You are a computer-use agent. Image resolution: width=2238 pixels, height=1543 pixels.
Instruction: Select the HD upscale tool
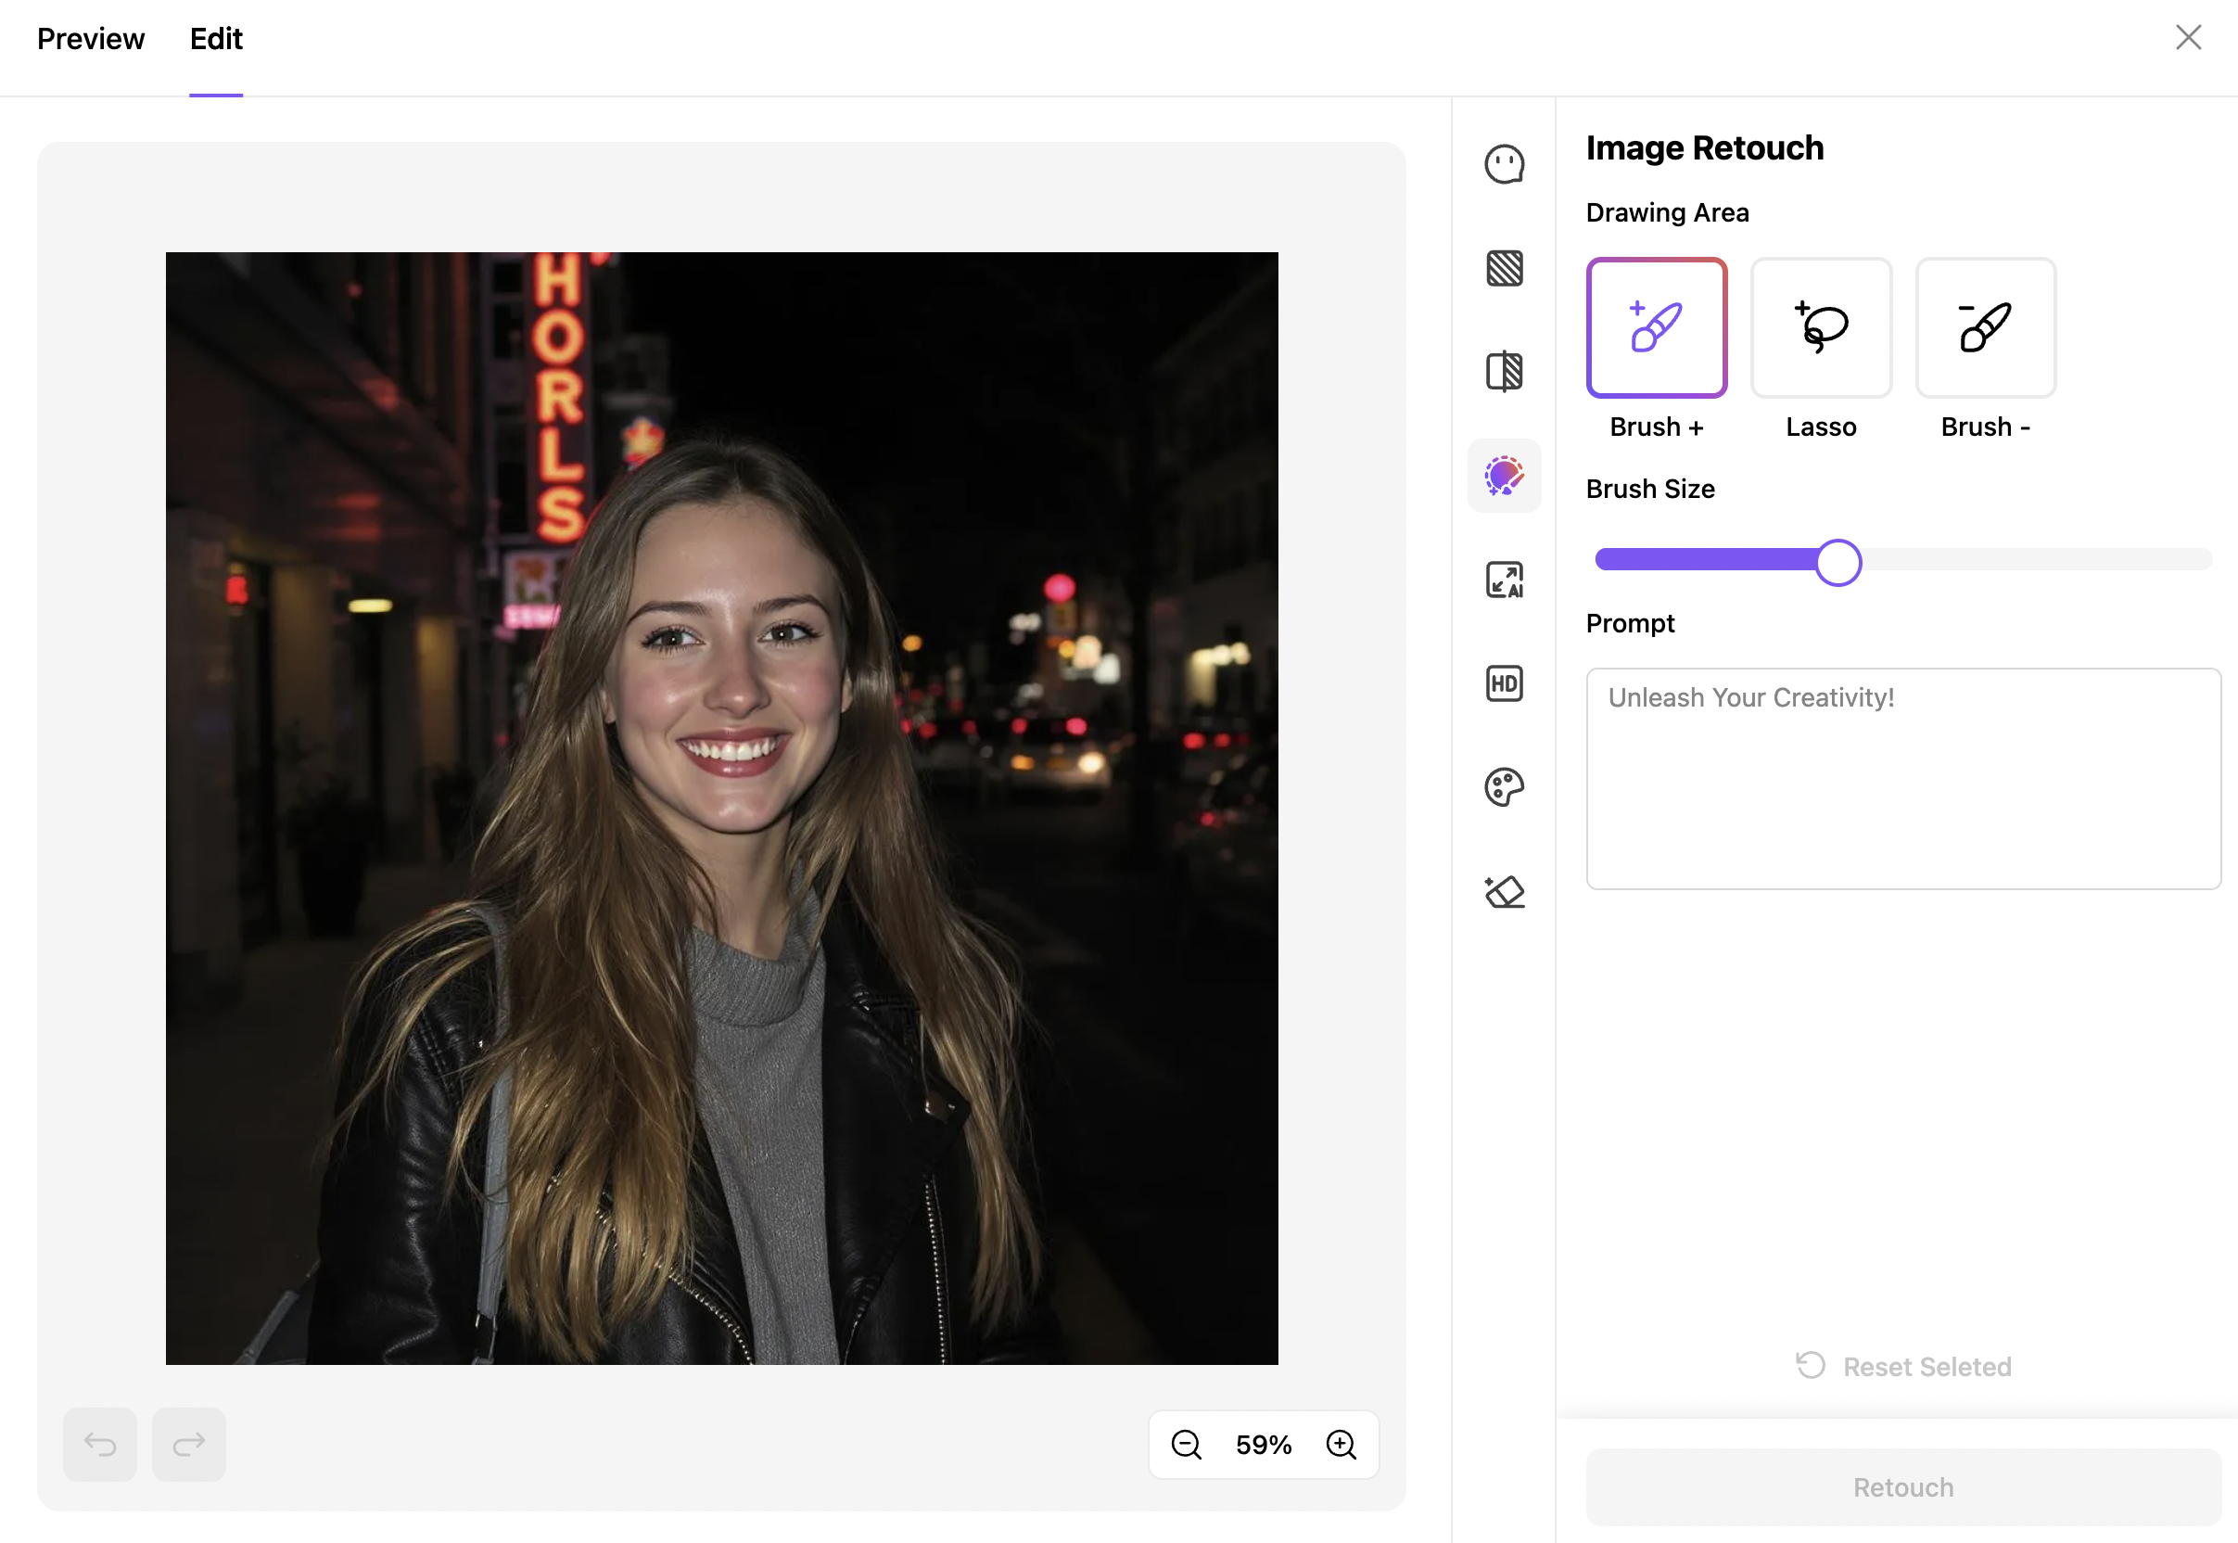[1504, 683]
